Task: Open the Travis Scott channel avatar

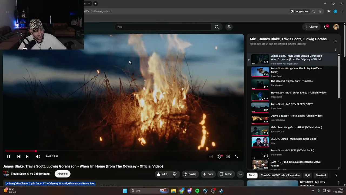Action: 6,174
